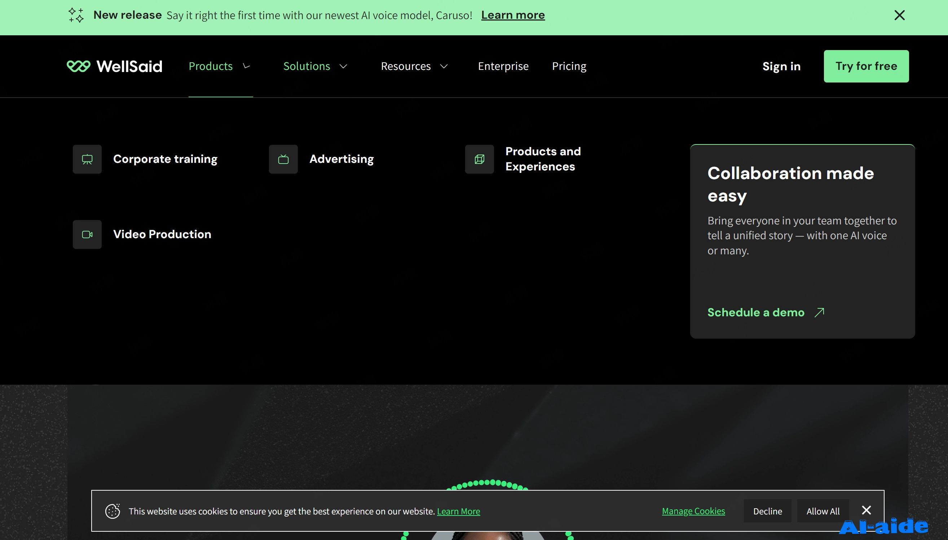
Task: Click the Products and Experiences cube icon
Action: 480,160
